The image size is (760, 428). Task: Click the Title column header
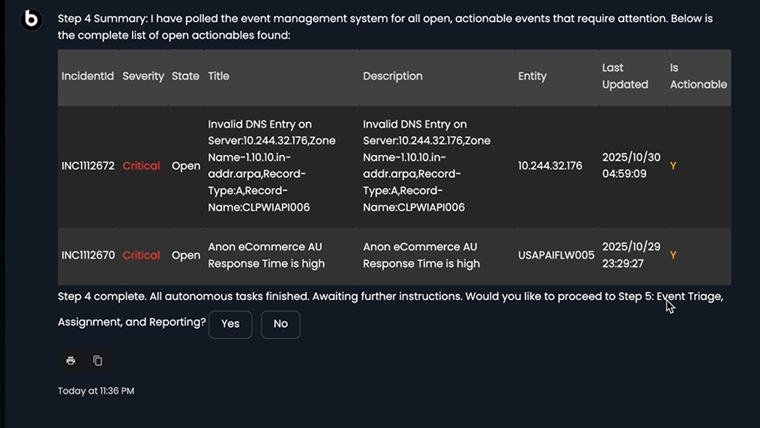[219, 76]
